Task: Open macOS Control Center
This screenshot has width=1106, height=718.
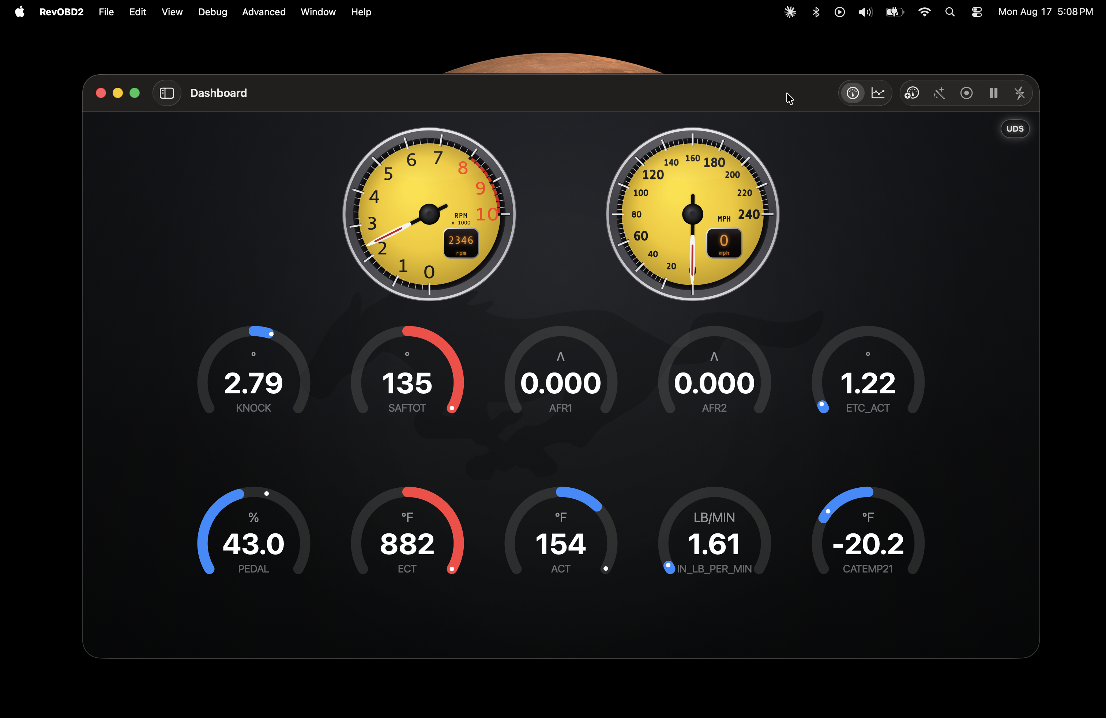Action: (977, 12)
